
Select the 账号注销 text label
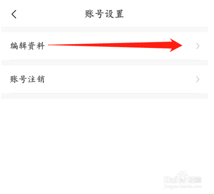pos(27,79)
